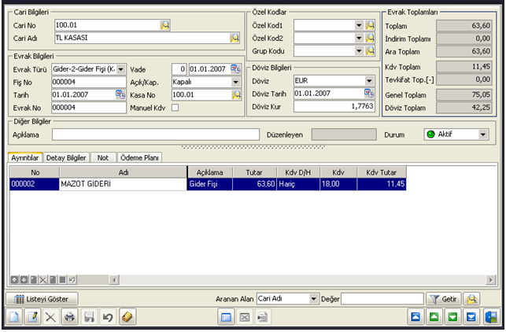This screenshot has width=506, height=332.
Task: Click the crossed box icon in bottom toolbar
Action: click(x=245, y=317)
